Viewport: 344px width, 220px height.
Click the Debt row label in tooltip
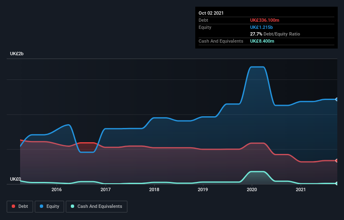point(203,20)
